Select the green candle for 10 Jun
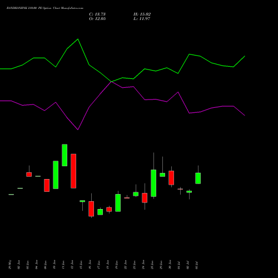Viewport: 278px width, 278px height. point(56,175)
